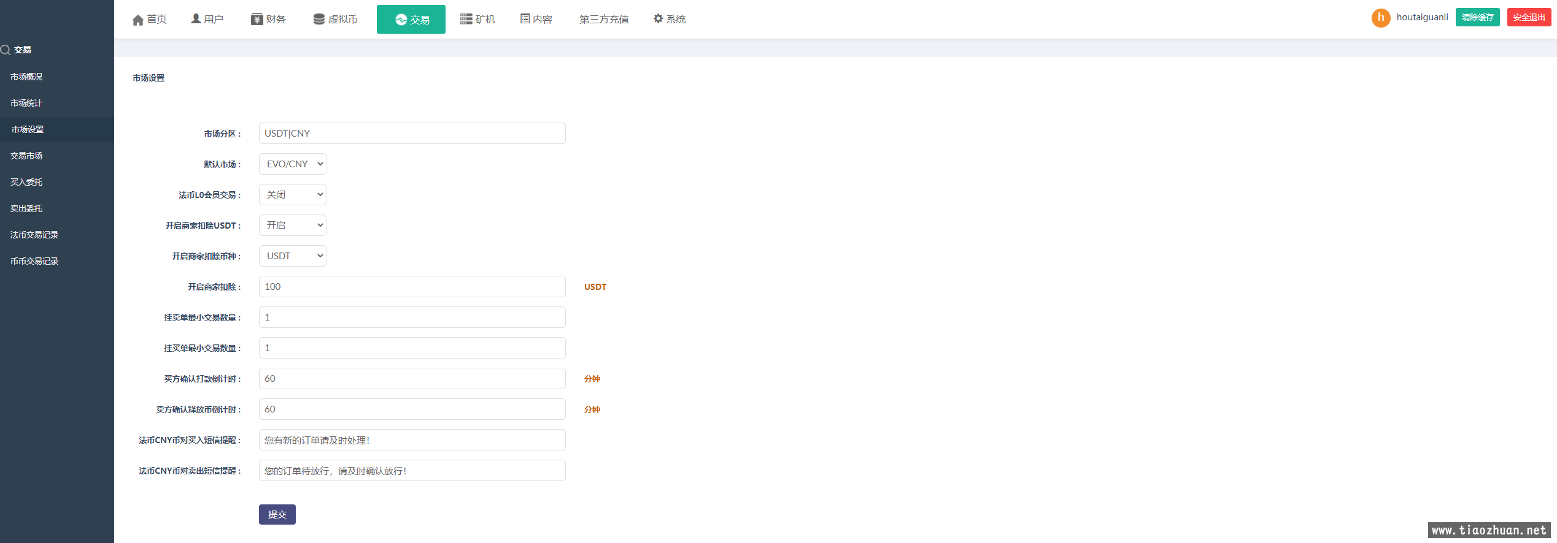Open the 开启商家扣除币种 USDT dropdown
1557x543 pixels.
coord(293,256)
